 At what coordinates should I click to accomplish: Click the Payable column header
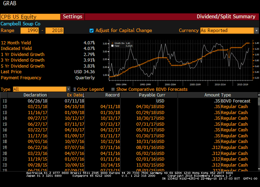click(x=147, y=95)
